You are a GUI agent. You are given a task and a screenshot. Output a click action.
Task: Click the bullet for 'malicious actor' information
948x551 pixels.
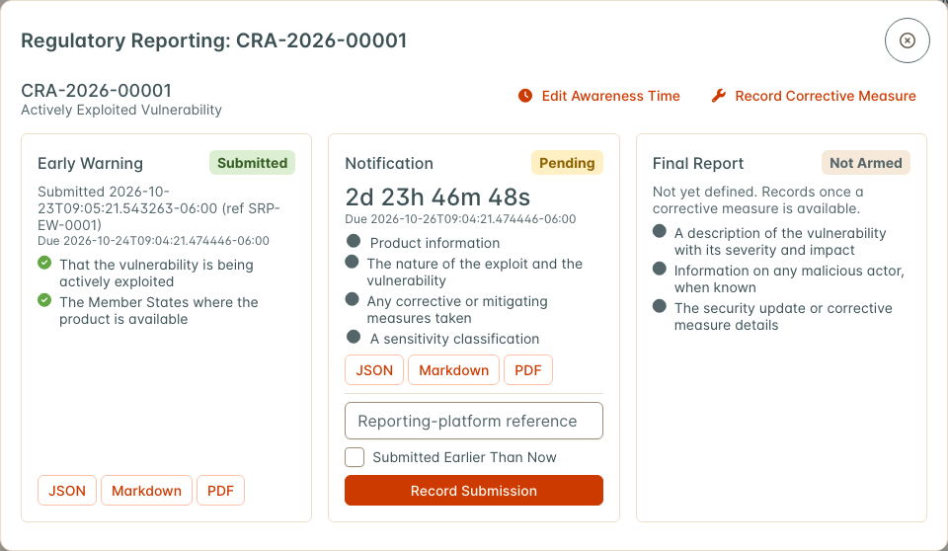660,269
